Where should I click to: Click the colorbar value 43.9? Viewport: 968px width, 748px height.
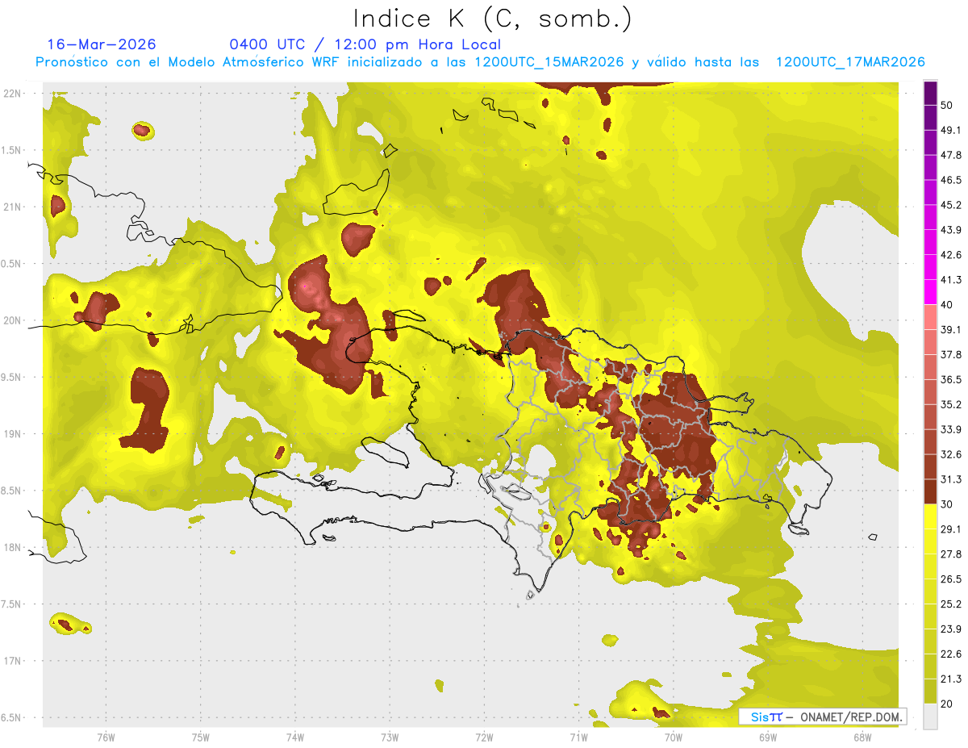click(951, 230)
